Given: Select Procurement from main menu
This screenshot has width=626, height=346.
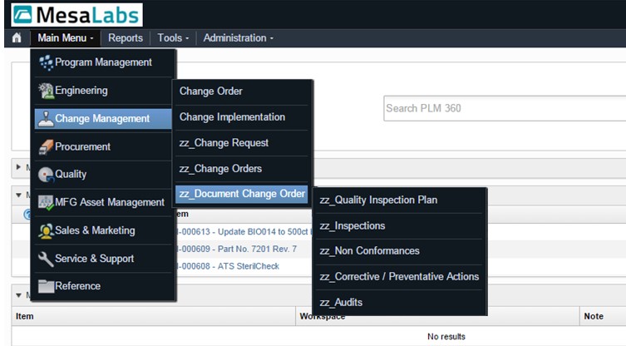Looking at the screenshot, I should click(103, 146).
